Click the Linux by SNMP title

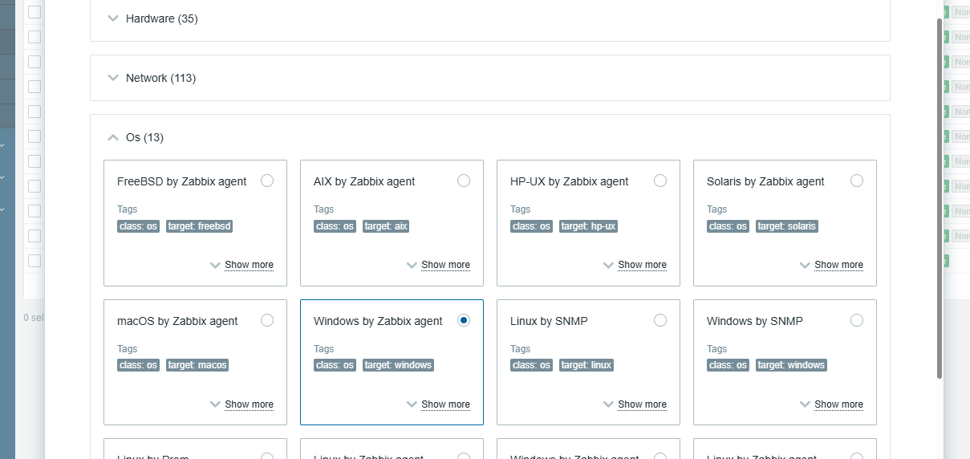[549, 321]
